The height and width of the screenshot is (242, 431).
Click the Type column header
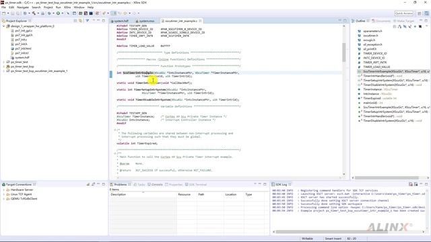point(256,194)
